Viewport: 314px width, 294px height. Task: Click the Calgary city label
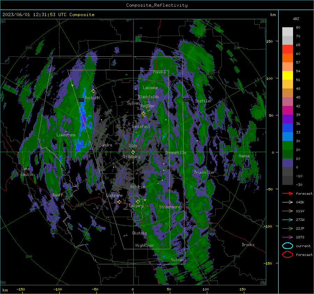click(x=136, y=206)
